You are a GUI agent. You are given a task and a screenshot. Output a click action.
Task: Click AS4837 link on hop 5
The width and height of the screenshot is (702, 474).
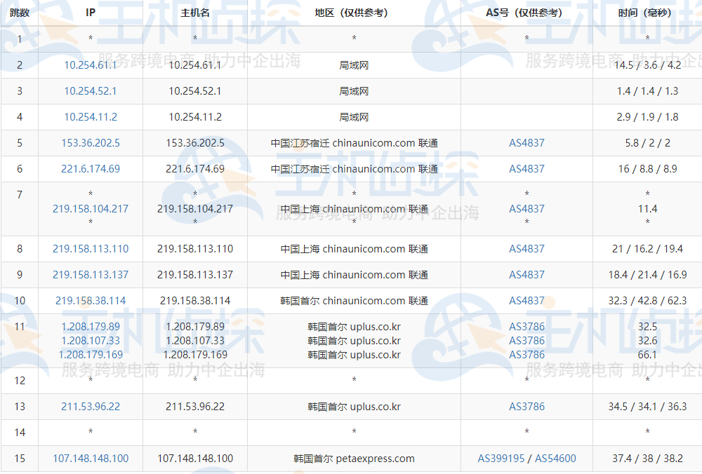[x=526, y=143]
